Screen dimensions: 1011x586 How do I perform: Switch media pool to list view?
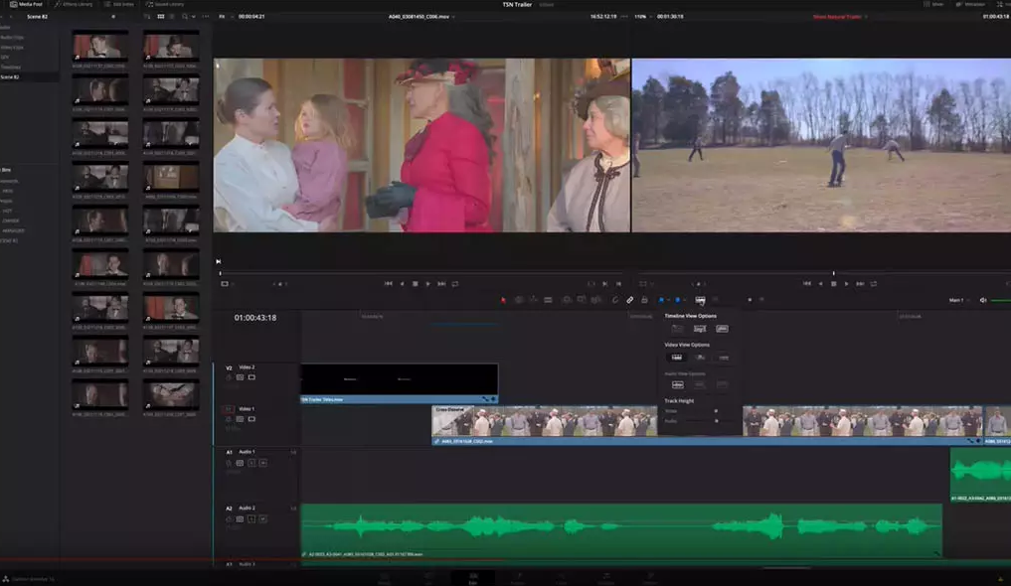tap(172, 16)
